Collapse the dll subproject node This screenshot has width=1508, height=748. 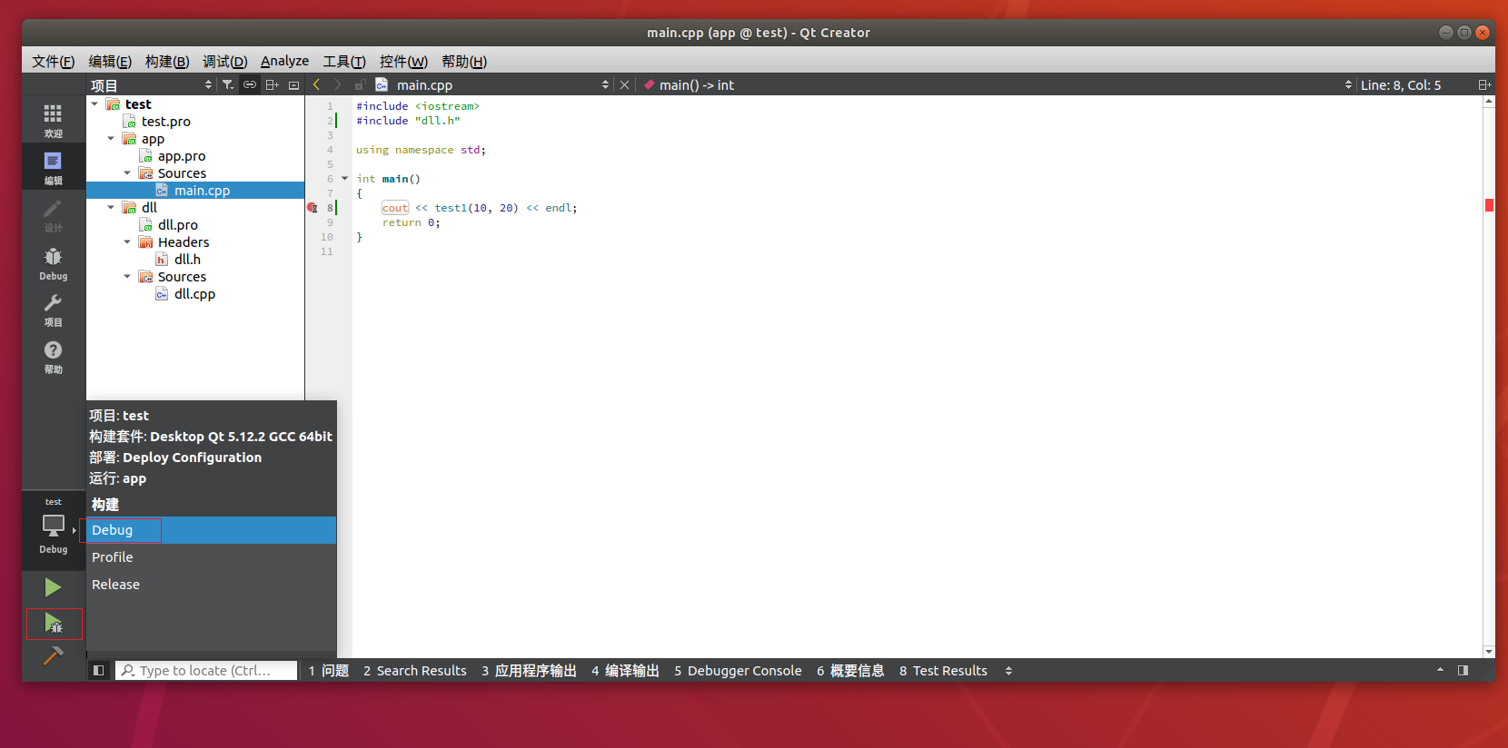(111, 208)
